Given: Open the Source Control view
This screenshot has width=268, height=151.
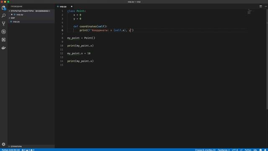Looking at the screenshot, I should 4,23.
